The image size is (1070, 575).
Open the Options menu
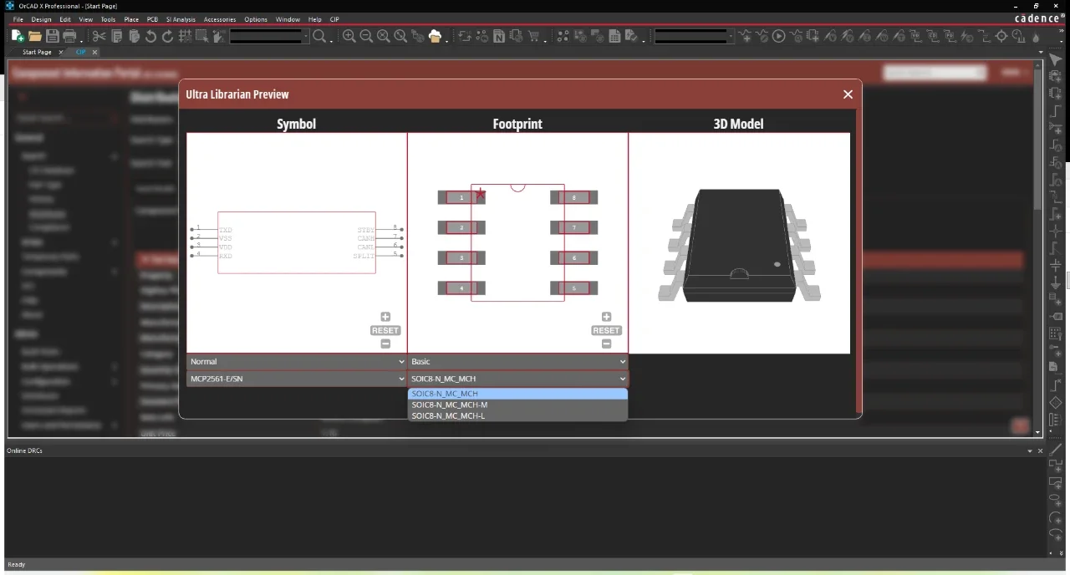[x=256, y=19]
